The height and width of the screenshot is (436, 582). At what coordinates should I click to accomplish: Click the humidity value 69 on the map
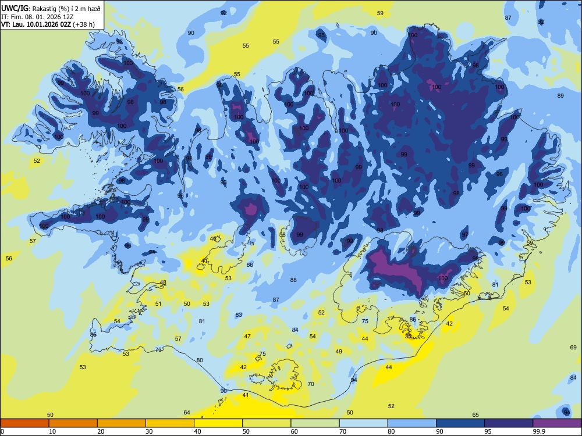point(573,348)
